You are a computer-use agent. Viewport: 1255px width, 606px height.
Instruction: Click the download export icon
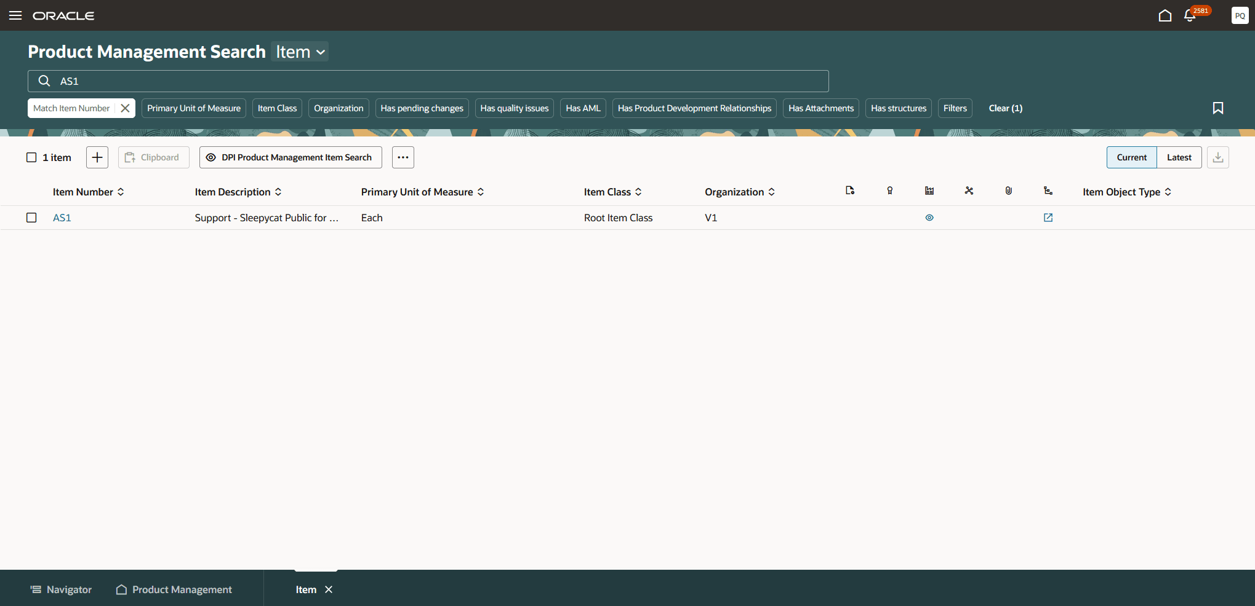1218,157
